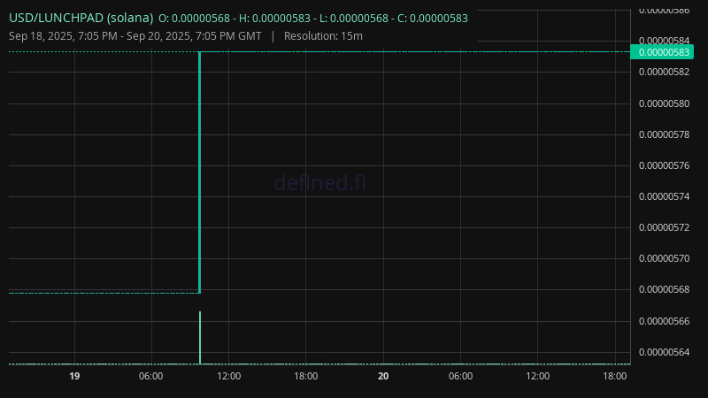Click the open value O: 0.00000568

click(x=194, y=19)
